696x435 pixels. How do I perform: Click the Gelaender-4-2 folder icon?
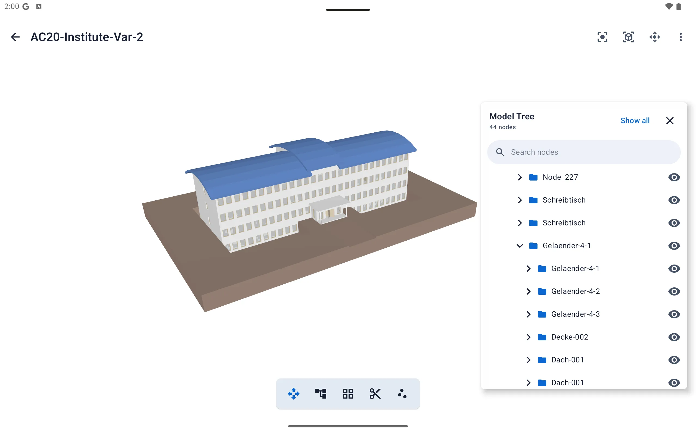pos(542,291)
